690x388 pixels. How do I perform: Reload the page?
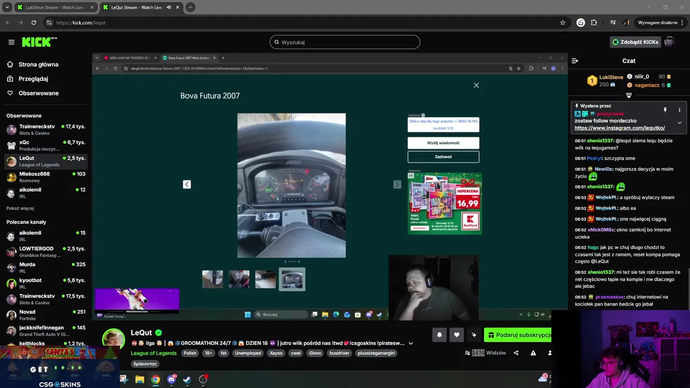[x=33, y=23]
